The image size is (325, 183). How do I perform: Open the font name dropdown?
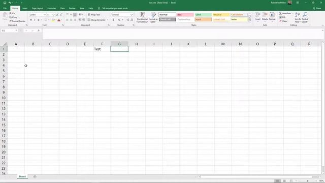point(45,15)
